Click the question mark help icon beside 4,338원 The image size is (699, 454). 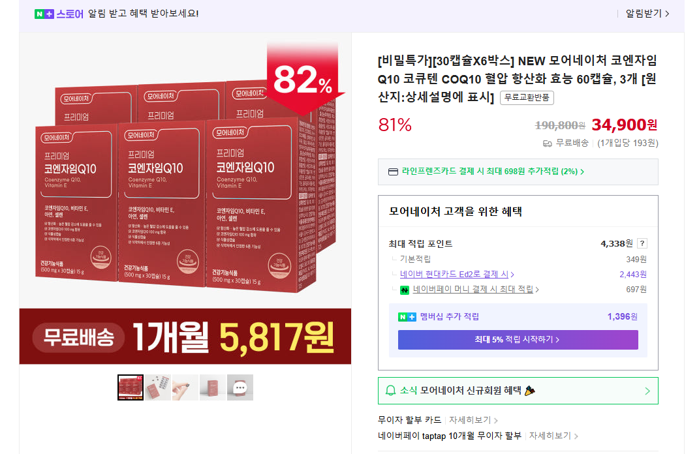642,243
